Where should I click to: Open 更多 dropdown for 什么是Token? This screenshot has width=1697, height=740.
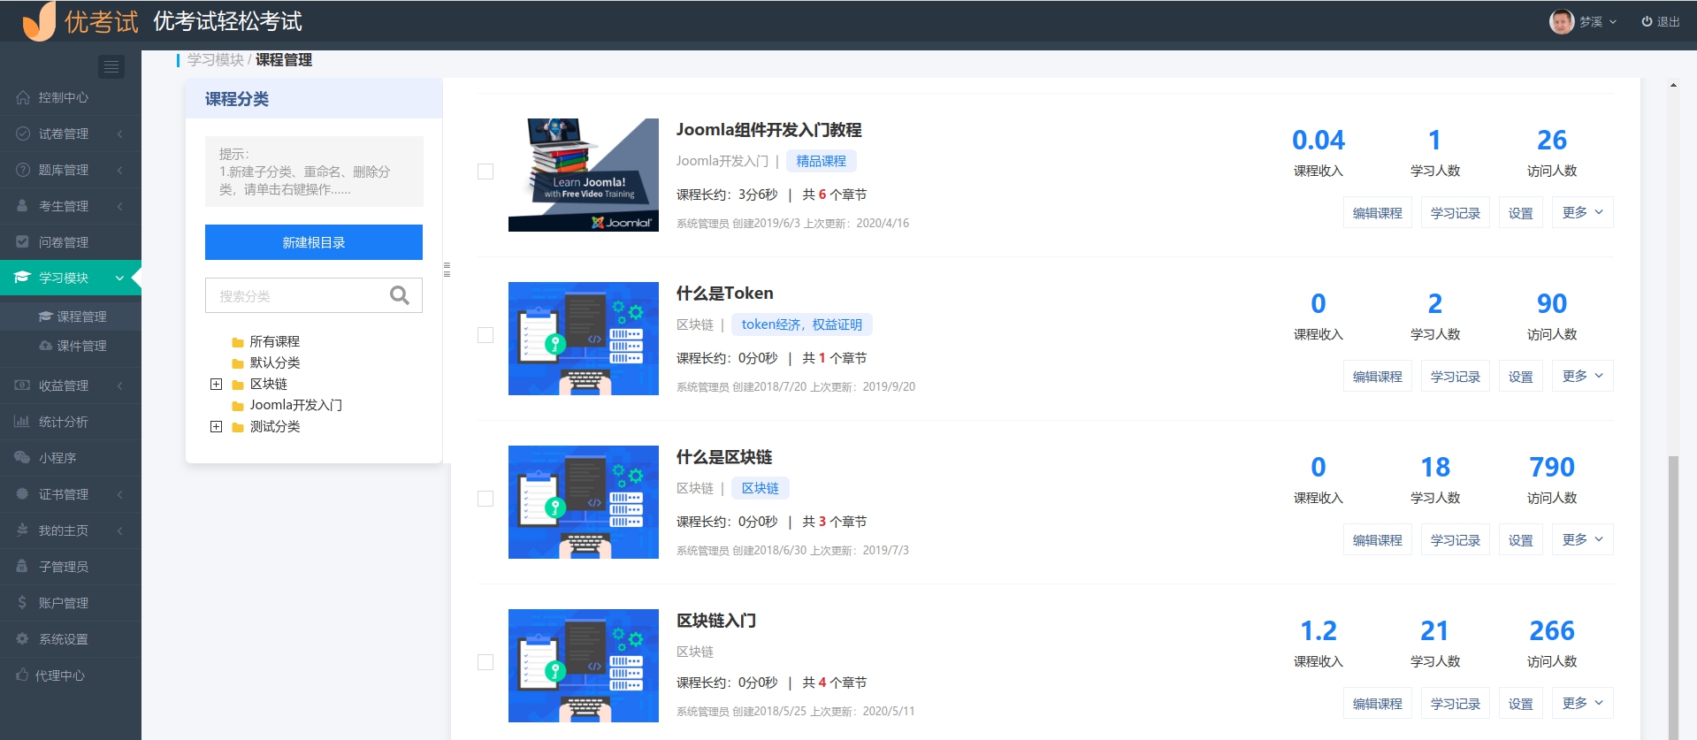1583,376
